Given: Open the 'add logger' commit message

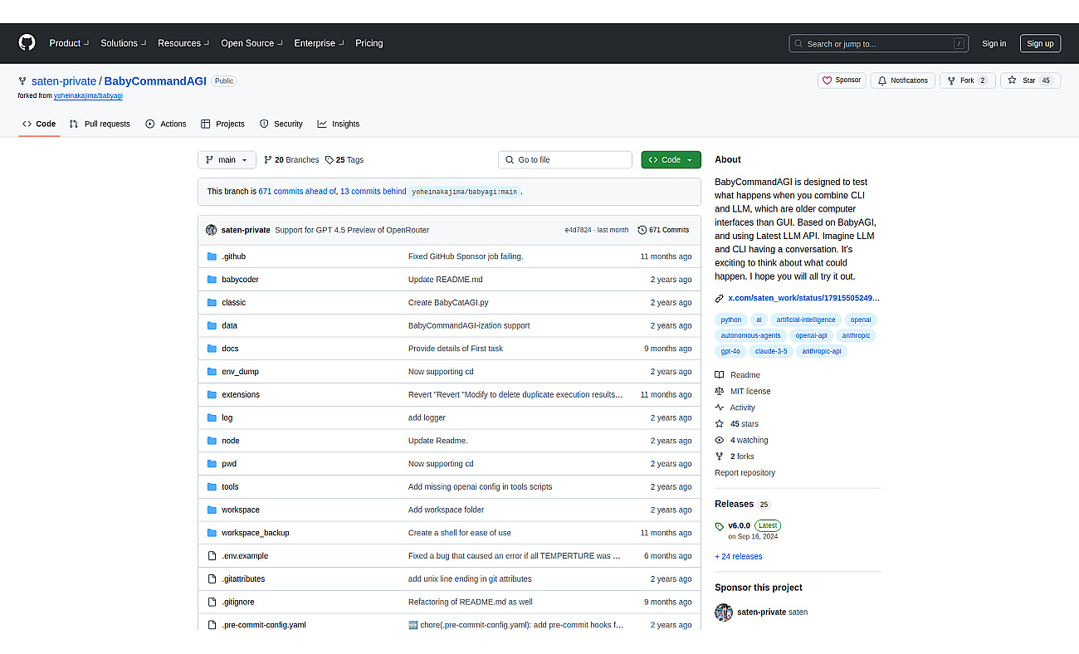Looking at the screenshot, I should tap(427, 418).
